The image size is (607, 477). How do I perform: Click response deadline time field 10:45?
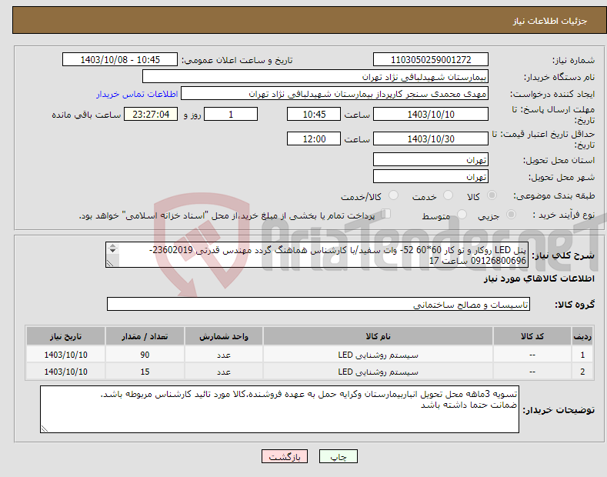click(x=314, y=114)
